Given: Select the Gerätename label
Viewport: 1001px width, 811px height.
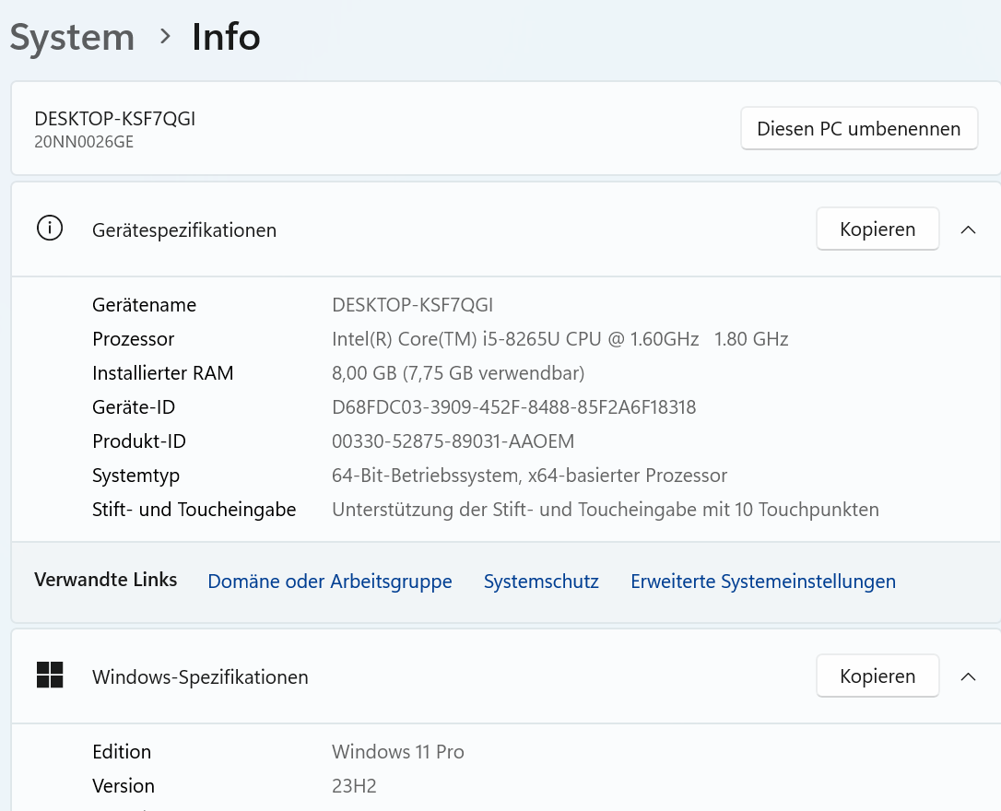Looking at the screenshot, I should [x=145, y=305].
